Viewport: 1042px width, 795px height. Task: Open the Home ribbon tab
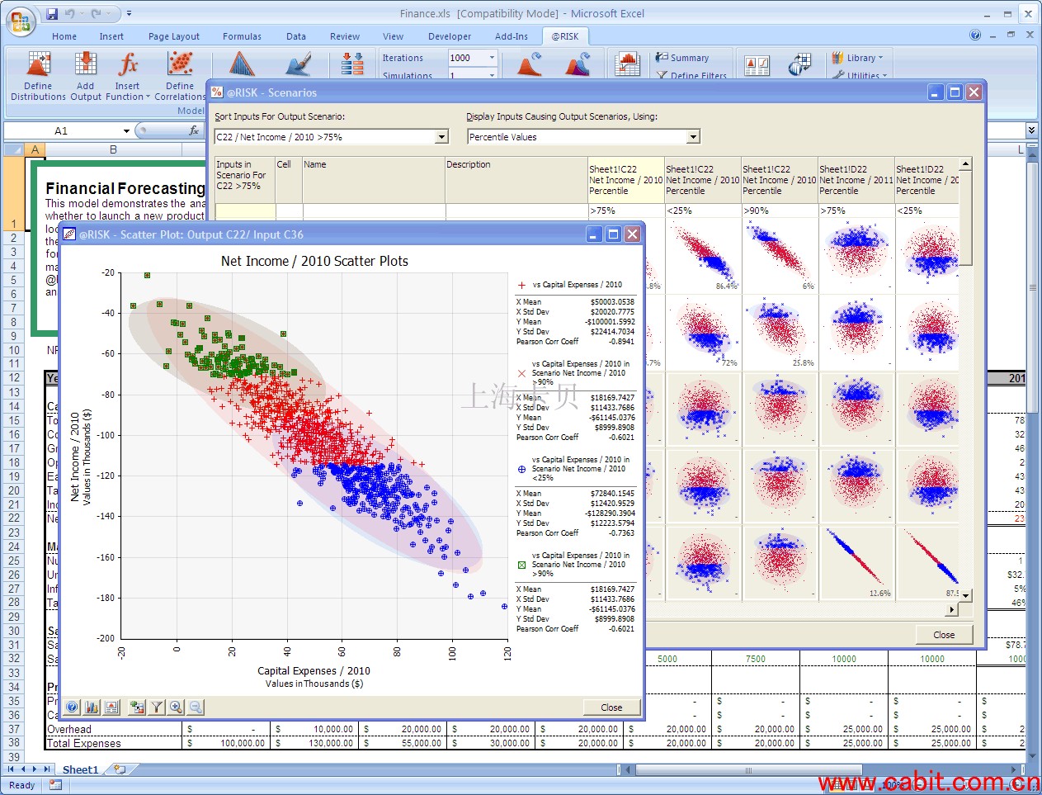point(64,36)
